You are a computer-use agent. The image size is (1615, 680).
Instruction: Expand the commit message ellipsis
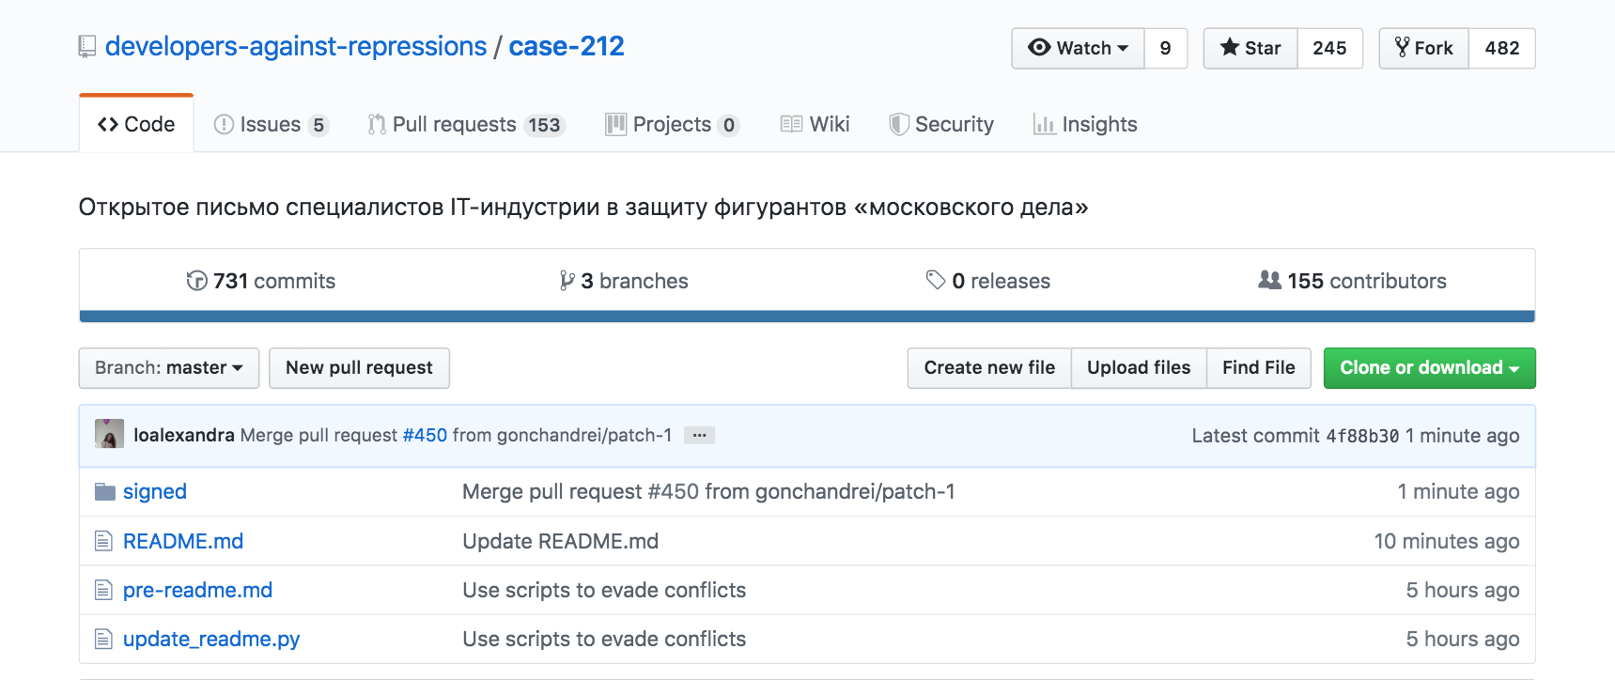(699, 435)
